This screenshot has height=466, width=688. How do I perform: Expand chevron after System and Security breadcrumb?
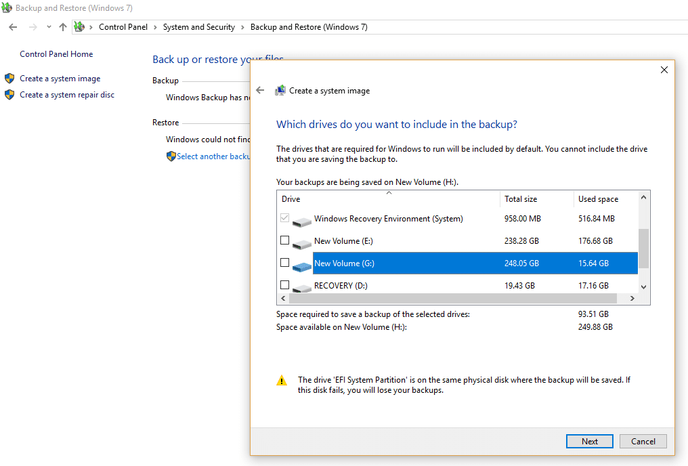pos(242,27)
